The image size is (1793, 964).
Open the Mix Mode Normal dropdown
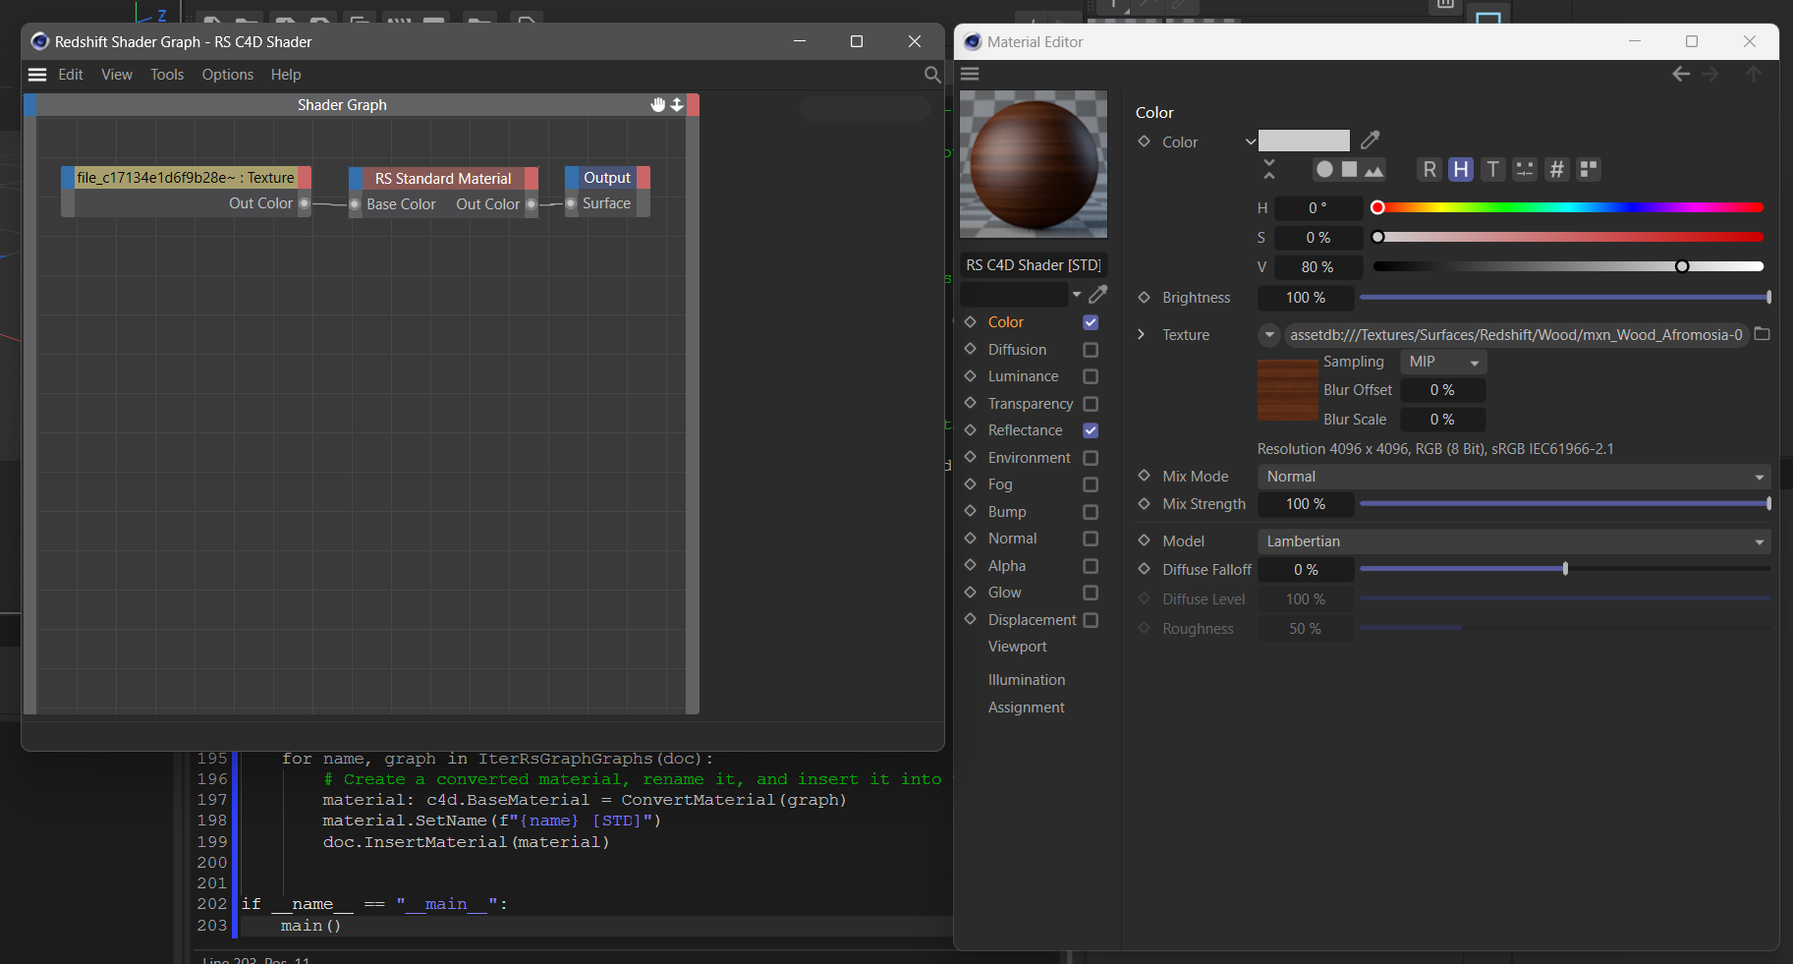[1514, 477]
